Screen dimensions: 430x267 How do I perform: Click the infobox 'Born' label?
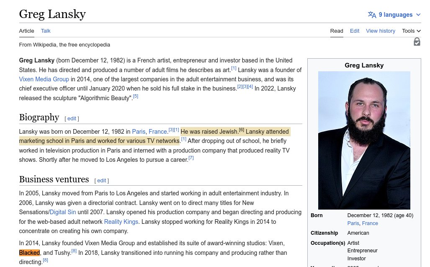317,215
